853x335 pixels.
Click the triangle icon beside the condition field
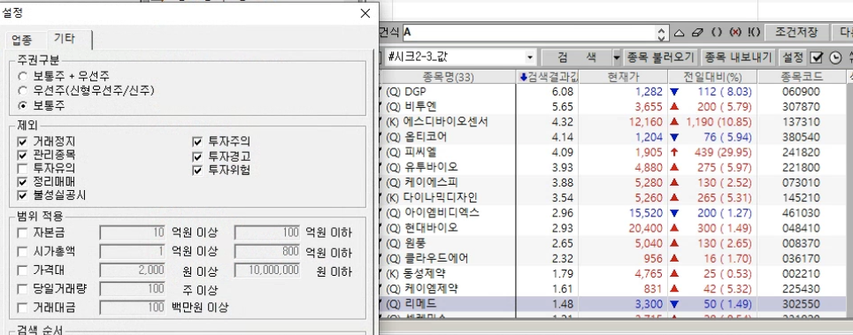click(x=679, y=33)
